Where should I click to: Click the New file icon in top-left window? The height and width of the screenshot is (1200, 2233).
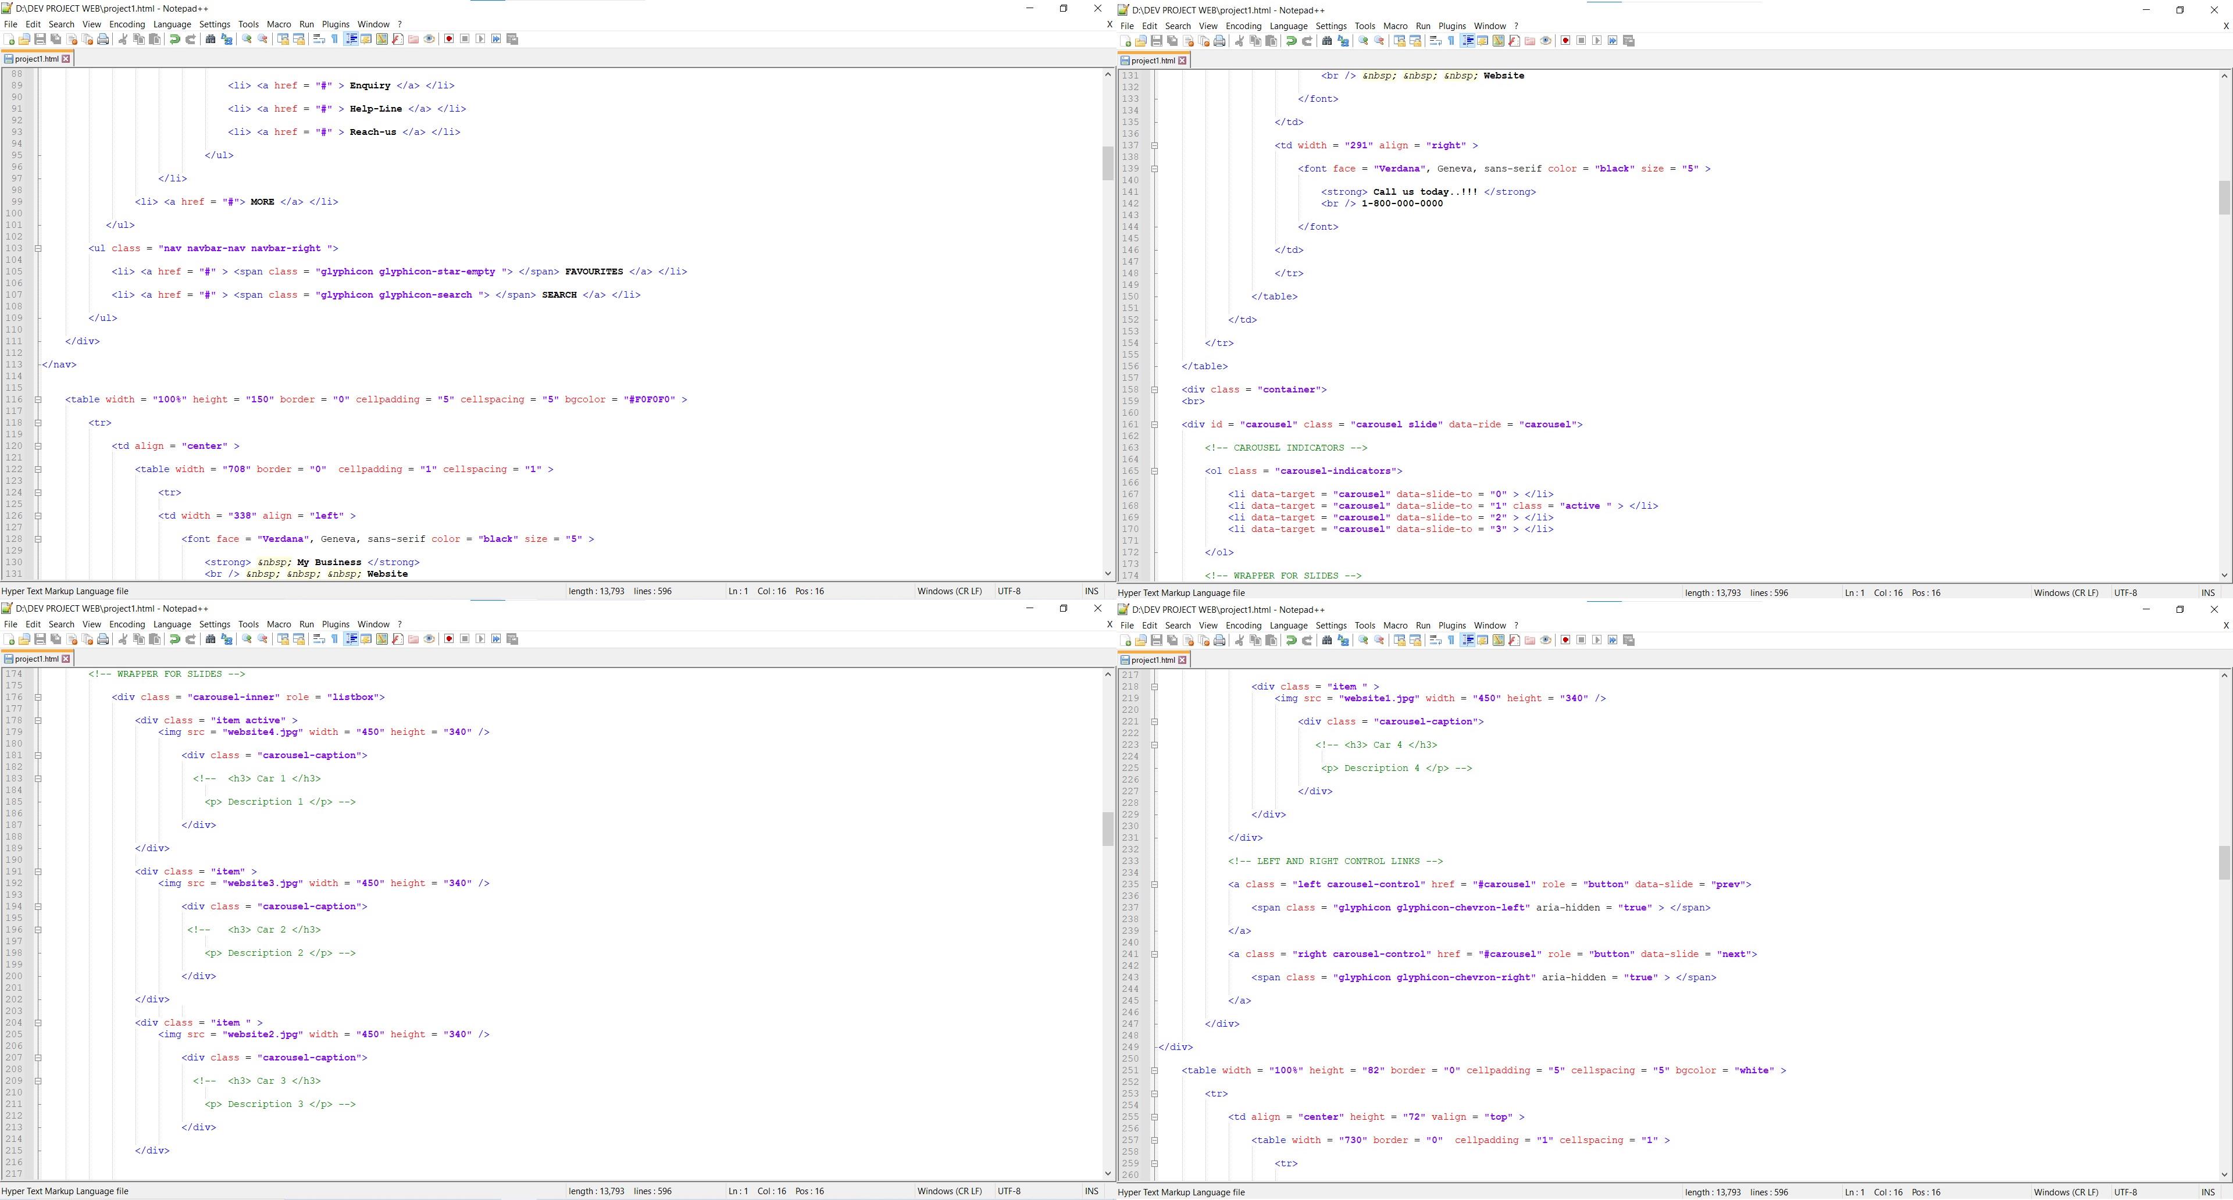pyautogui.click(x=9, y=39)
